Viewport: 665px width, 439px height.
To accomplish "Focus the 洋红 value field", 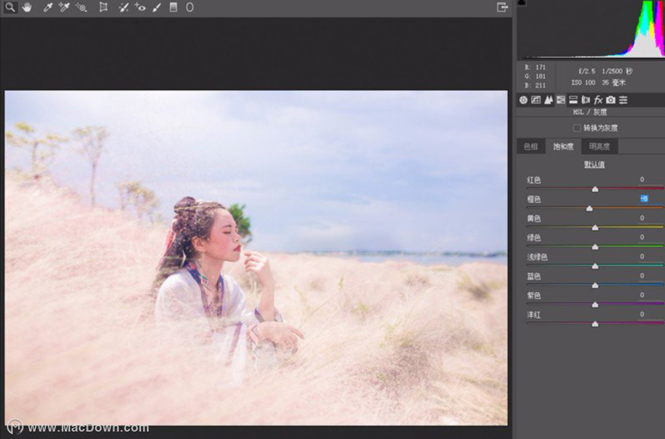I will tap(642, 314).
